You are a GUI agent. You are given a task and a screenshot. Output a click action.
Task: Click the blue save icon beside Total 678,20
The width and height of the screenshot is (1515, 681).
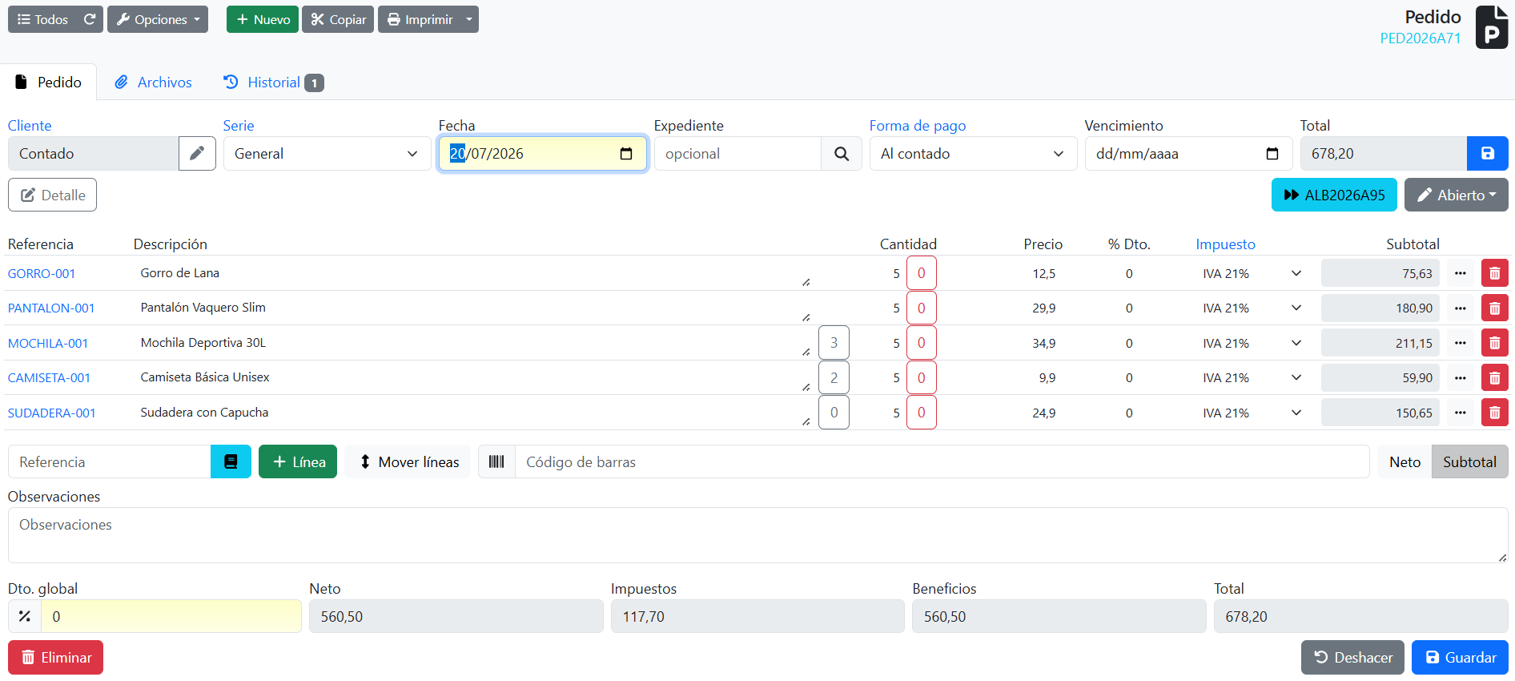click(1487, 154)
